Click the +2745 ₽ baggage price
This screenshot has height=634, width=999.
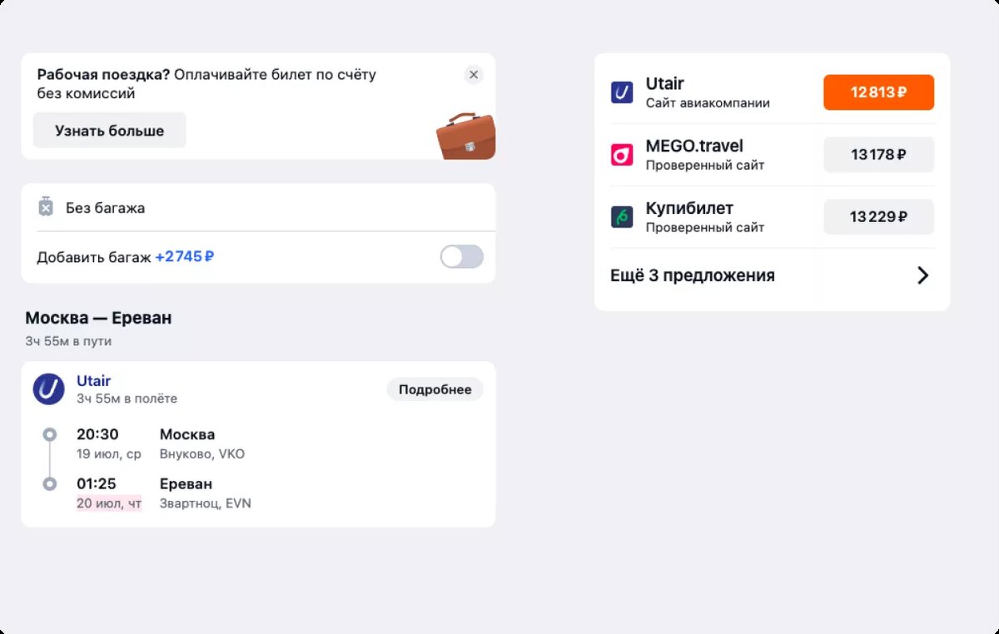(x=185, y=257)
